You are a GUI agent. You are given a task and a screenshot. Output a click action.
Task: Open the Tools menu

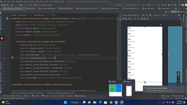(x=46, y=1)
